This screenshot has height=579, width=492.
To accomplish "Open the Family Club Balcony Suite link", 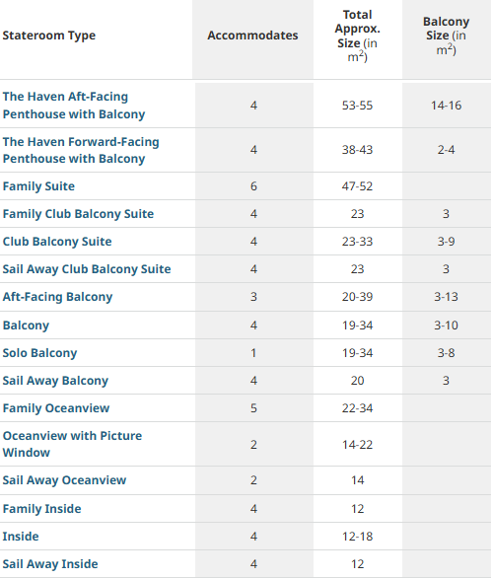I will (x=78, y=214).
